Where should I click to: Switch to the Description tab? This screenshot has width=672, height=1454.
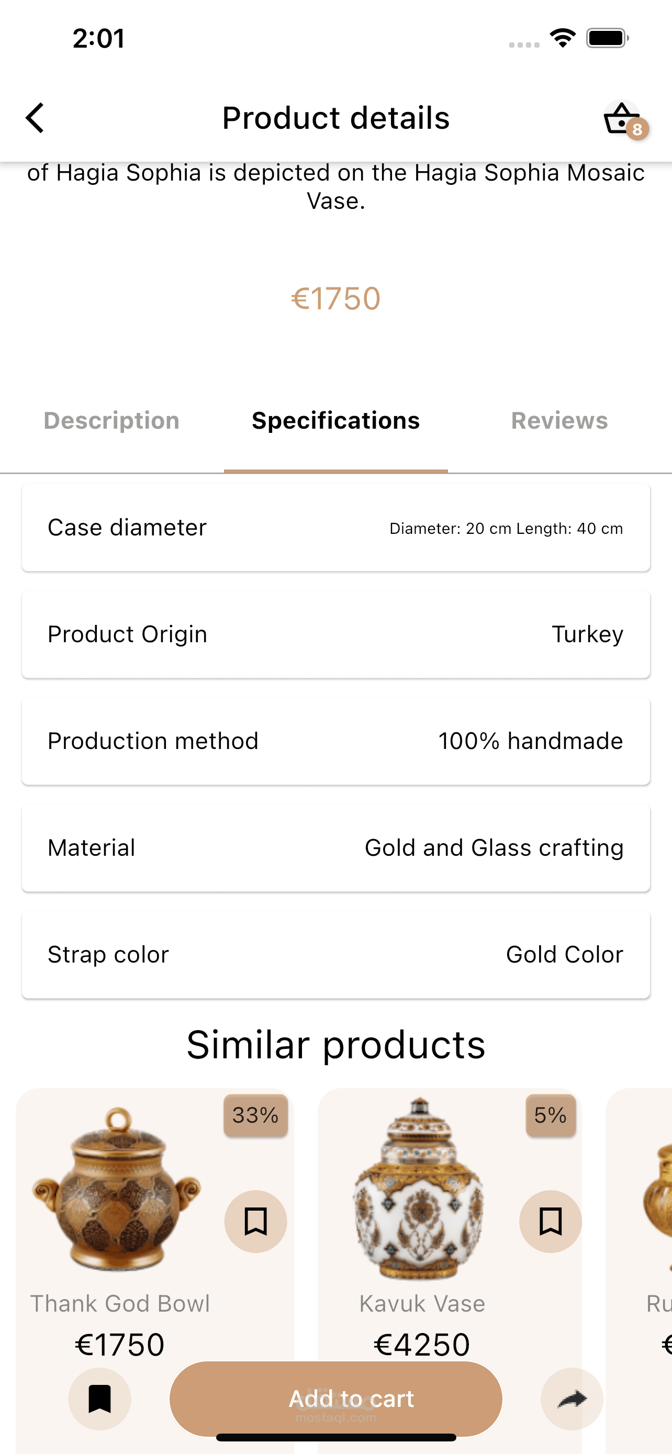111,421
